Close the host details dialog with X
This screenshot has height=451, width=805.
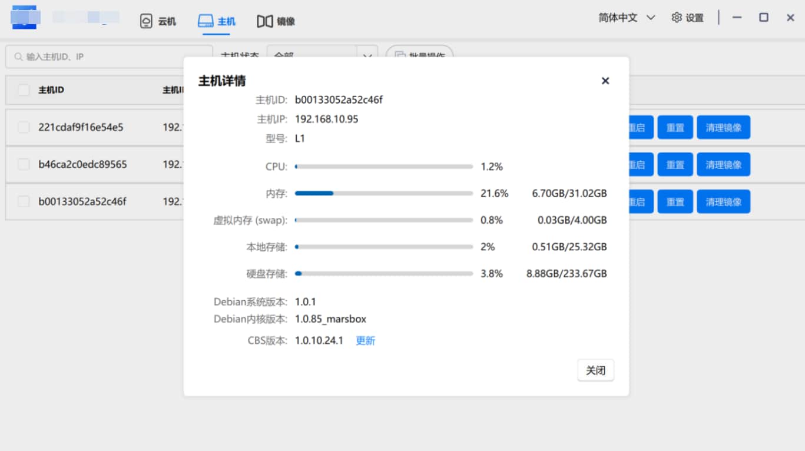tap(605, 81)
